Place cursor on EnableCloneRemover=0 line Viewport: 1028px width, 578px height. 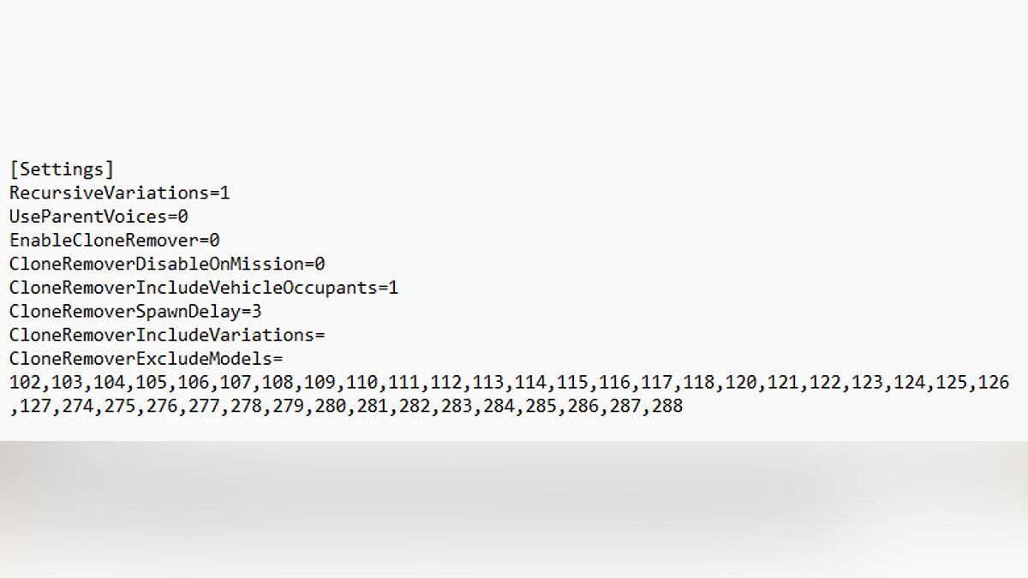114,241
